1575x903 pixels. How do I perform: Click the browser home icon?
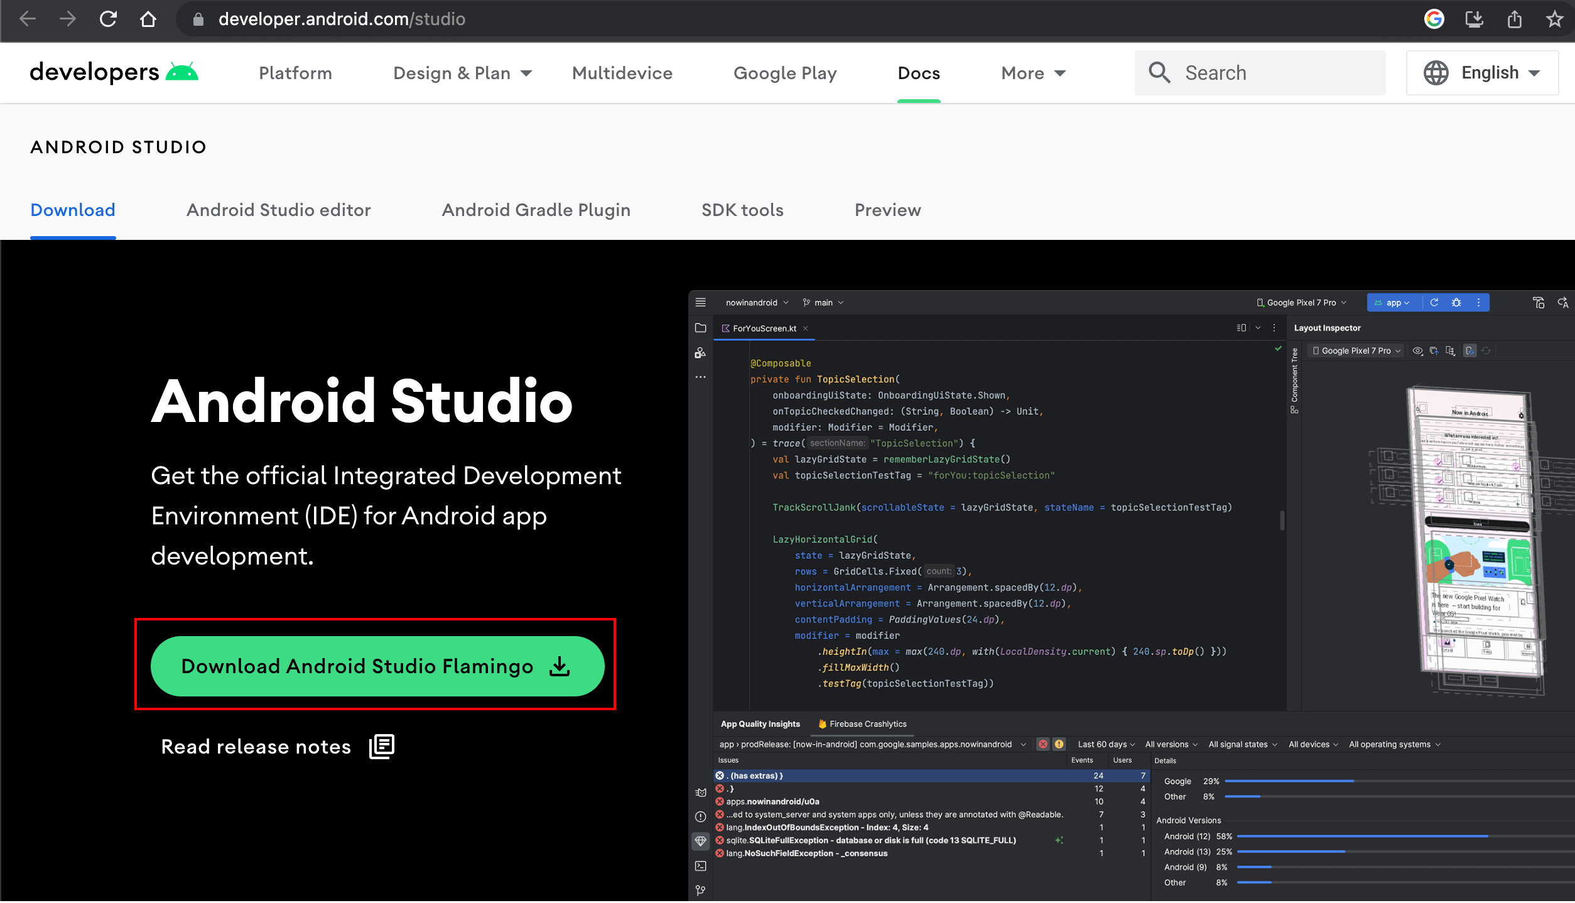click(148, 19)
